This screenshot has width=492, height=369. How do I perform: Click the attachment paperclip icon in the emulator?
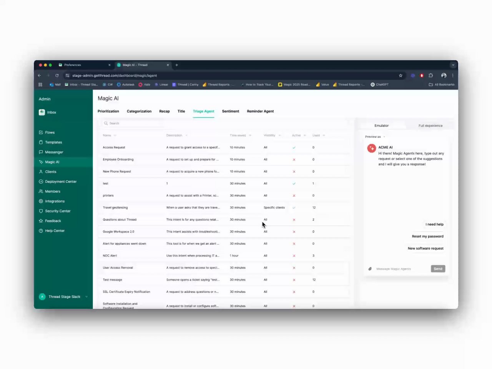pyautogui.click(x=370, y=269)
